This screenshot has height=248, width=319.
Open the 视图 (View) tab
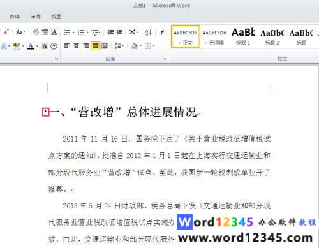coord(57,17)
